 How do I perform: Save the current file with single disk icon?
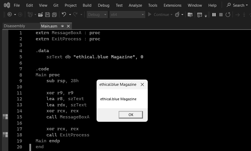(x=47, y=15)
